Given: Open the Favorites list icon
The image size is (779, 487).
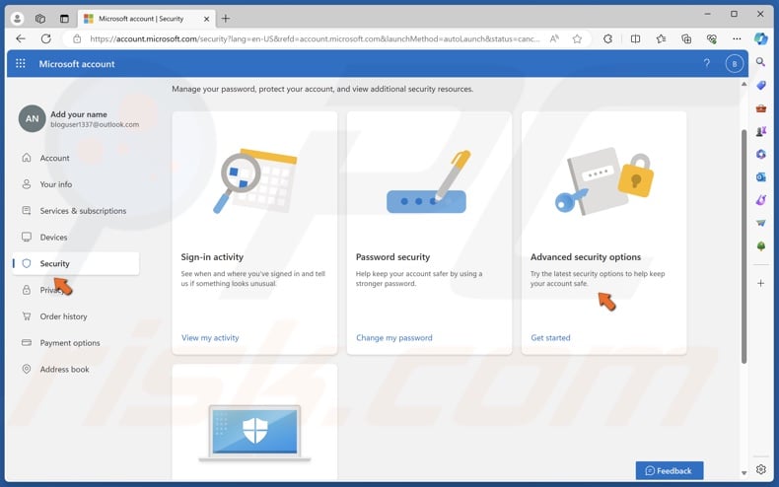Looking at the screenshot, I should (661, 38).
